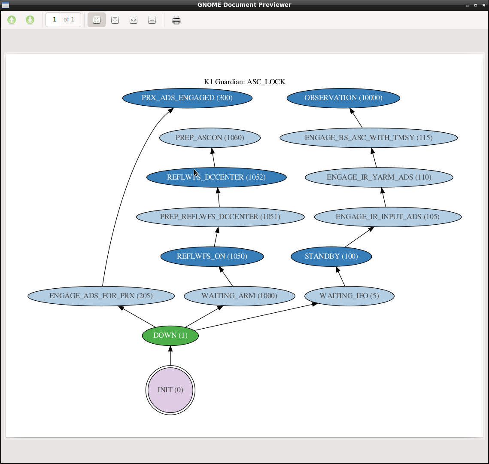
Task: Select the STANDBY (100) node
Action: (x=331, y=256)
